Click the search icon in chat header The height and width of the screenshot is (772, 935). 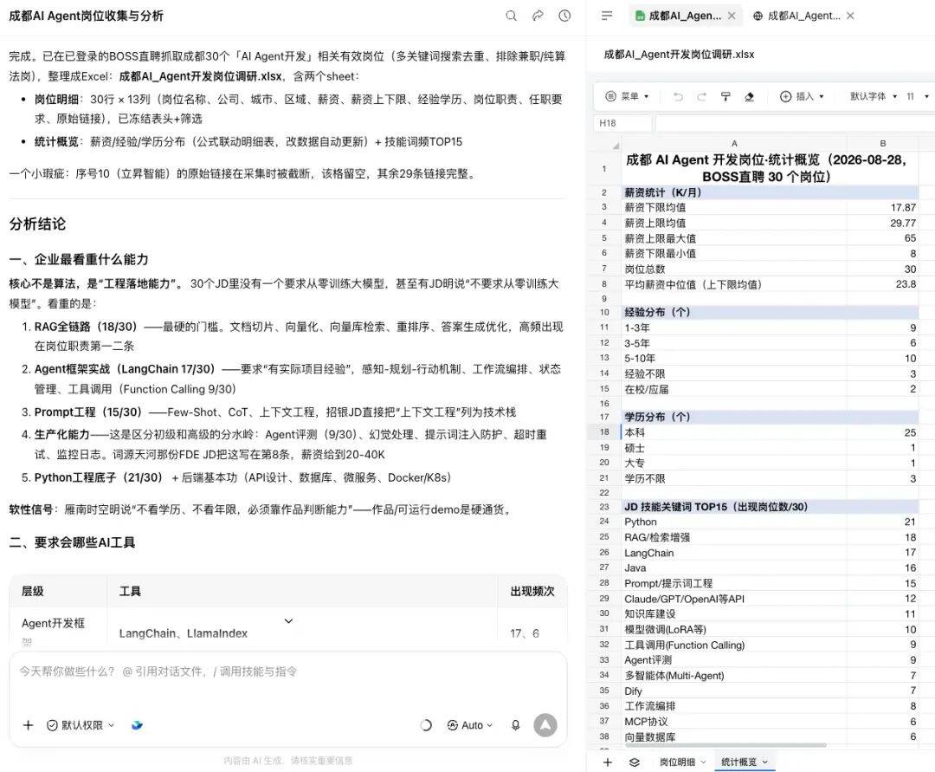[511, 16]
